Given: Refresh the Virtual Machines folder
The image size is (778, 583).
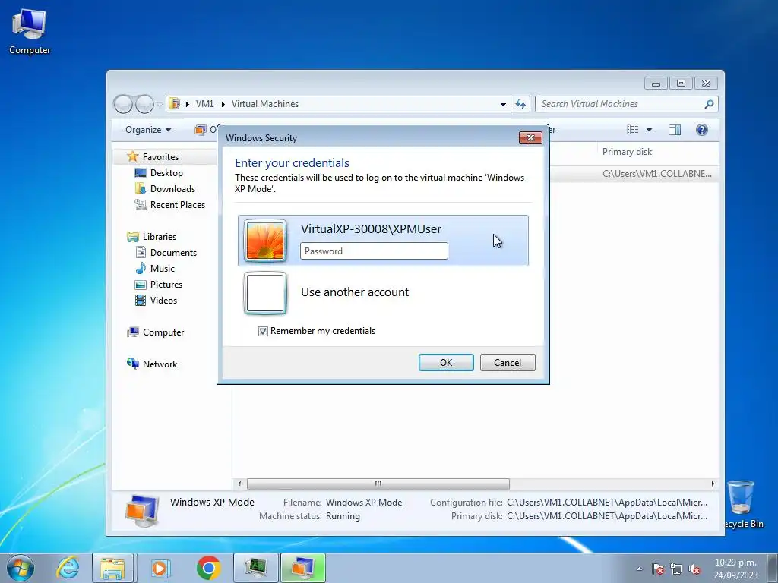Looking at the screenshot, I should pos(520,104).
